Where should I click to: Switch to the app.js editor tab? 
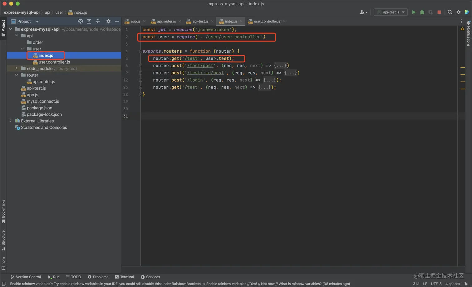[135, 21]
